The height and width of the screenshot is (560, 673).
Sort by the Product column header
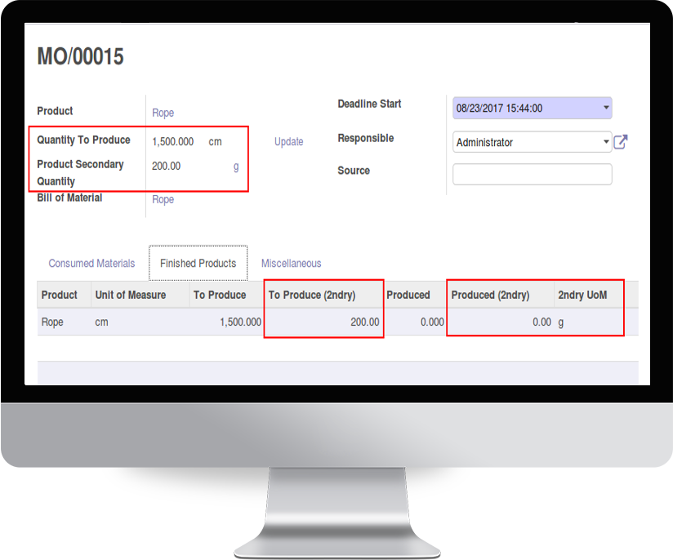click(x=60, y=295)
